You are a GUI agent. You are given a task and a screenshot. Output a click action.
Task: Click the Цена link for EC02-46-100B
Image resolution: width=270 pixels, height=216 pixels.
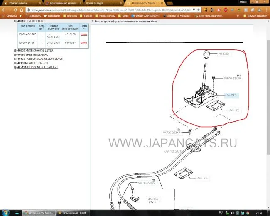pos(83,35)
